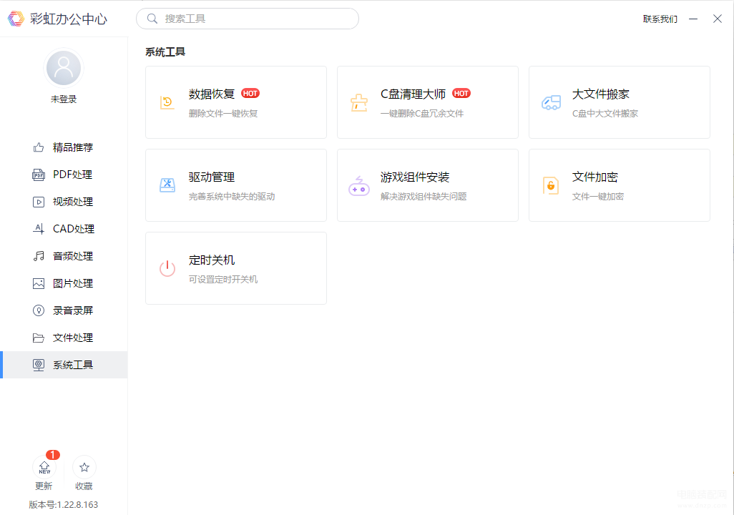Click the version text 版本号:1.22.8.163
The height and width of the screenshot is (515, 734).
[64, 505]
